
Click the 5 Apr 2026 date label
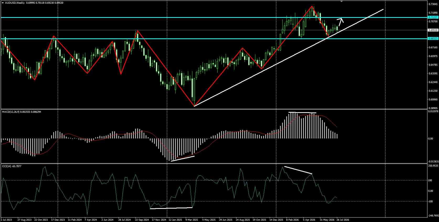click(309, 220)
